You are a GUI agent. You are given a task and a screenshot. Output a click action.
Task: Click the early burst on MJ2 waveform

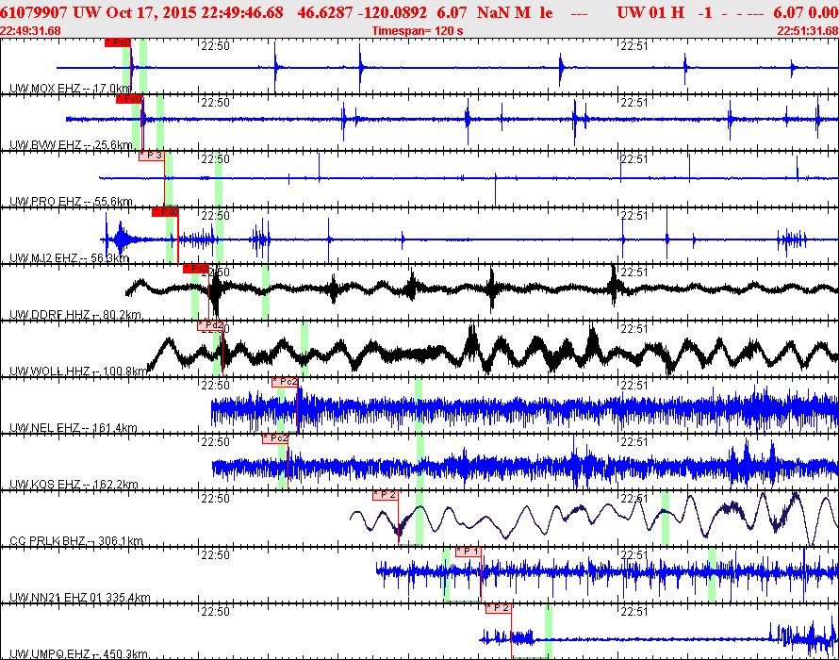pyautogui.click(x=121, y=238)
